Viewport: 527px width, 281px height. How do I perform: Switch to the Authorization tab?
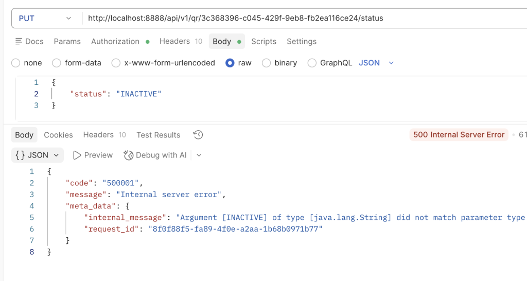(x=115, y=41)
